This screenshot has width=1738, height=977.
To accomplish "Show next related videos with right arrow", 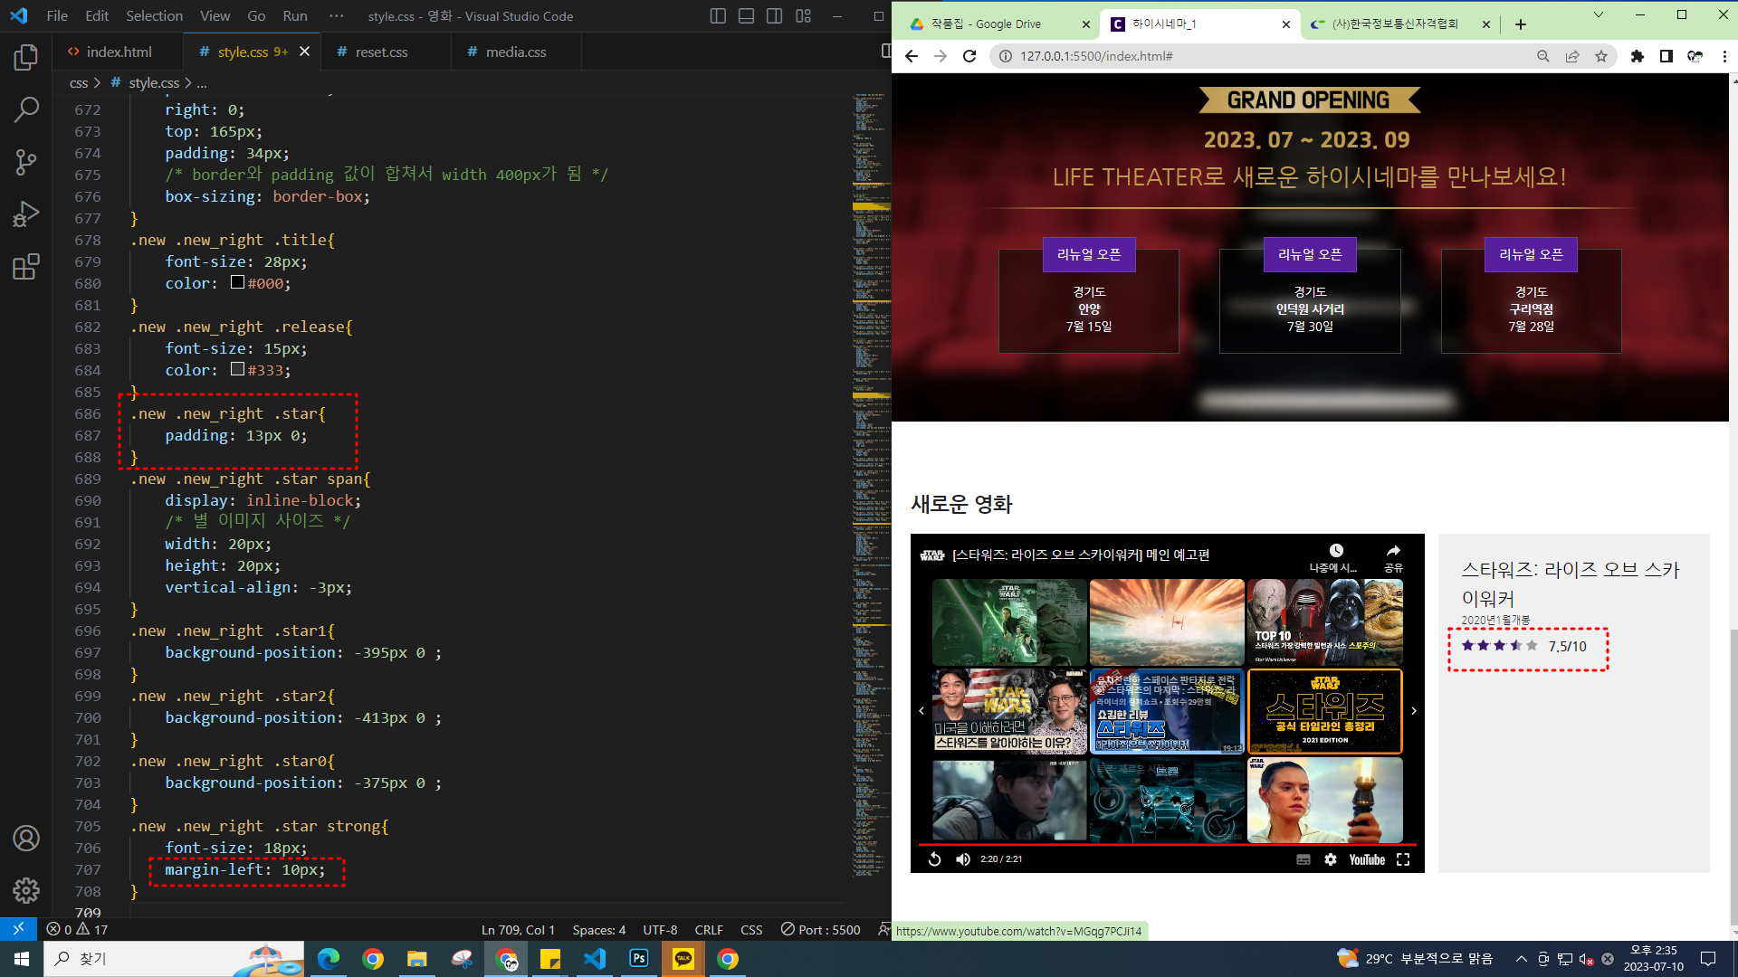I will coord(1414,711).
